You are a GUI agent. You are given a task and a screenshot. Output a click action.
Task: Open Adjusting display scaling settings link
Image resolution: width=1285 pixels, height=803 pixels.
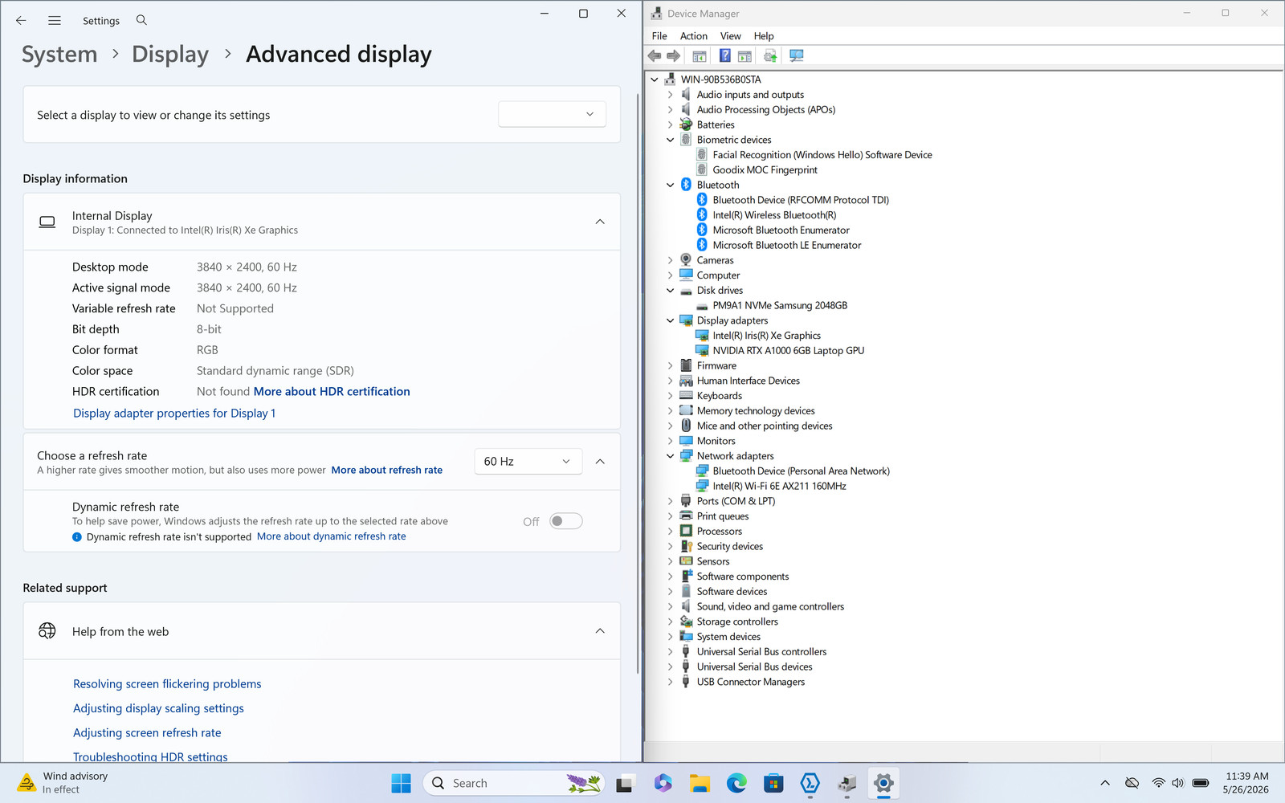158,708
